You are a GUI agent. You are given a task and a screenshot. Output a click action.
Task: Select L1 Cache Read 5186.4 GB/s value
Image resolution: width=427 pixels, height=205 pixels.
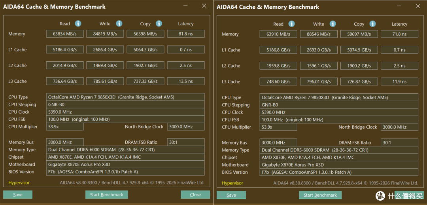pos(65,49)
